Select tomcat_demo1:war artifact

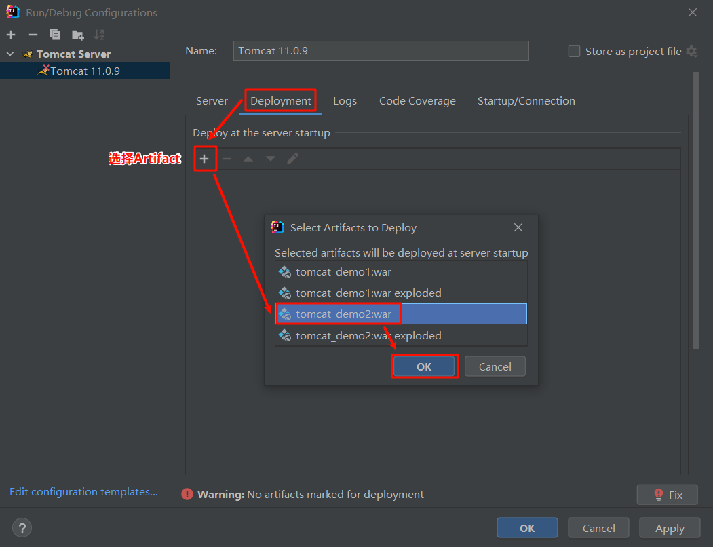click(401, 271)
